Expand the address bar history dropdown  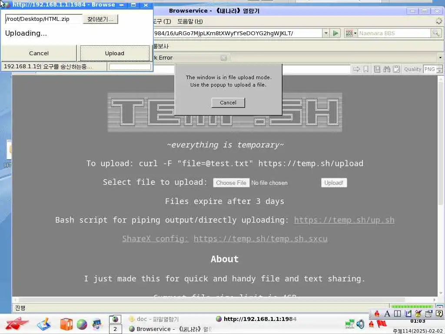(x=326, y=33)
